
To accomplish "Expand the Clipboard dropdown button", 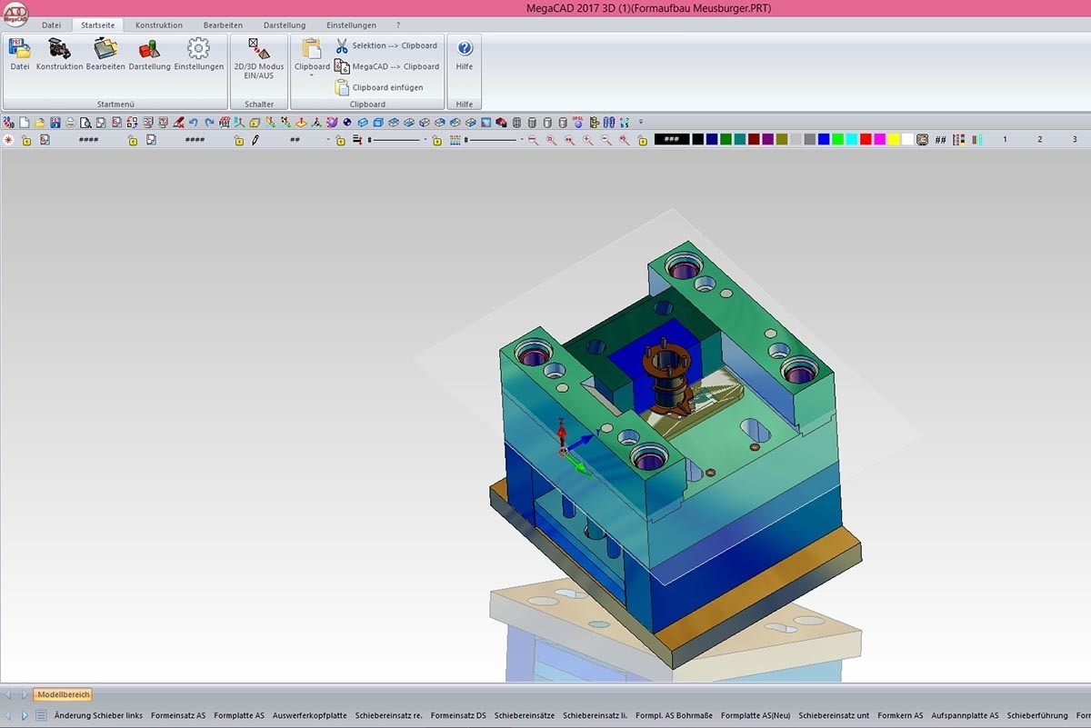I will [x=312, y=56].
